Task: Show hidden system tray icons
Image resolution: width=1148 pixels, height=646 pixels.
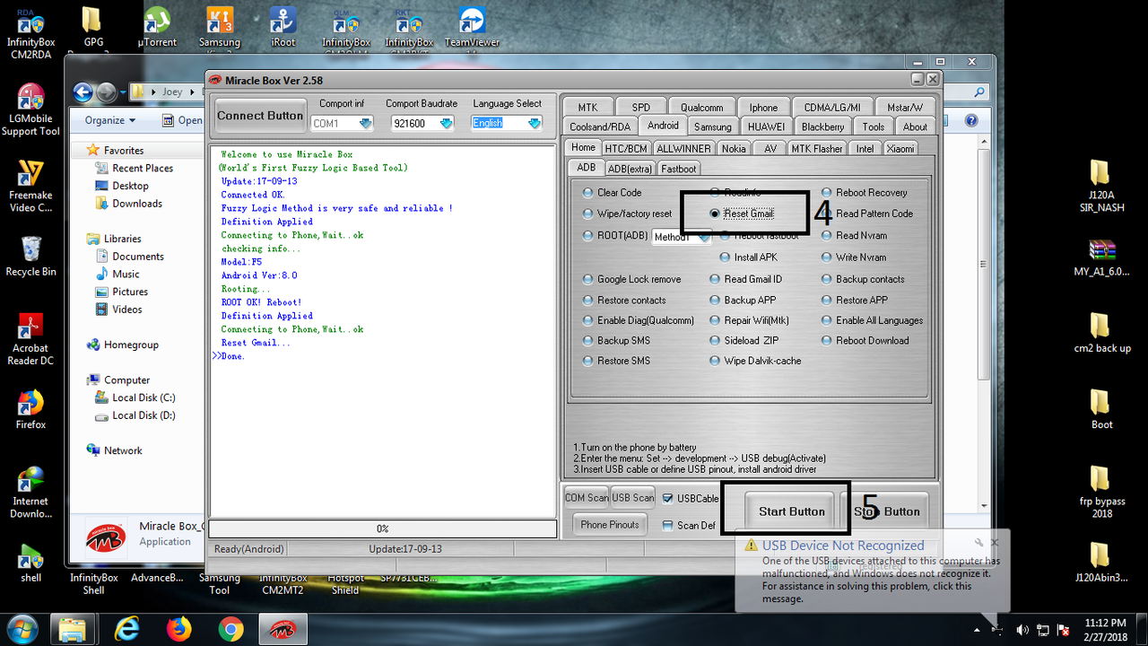Action: pyautogui.click(x=978, y=629)
